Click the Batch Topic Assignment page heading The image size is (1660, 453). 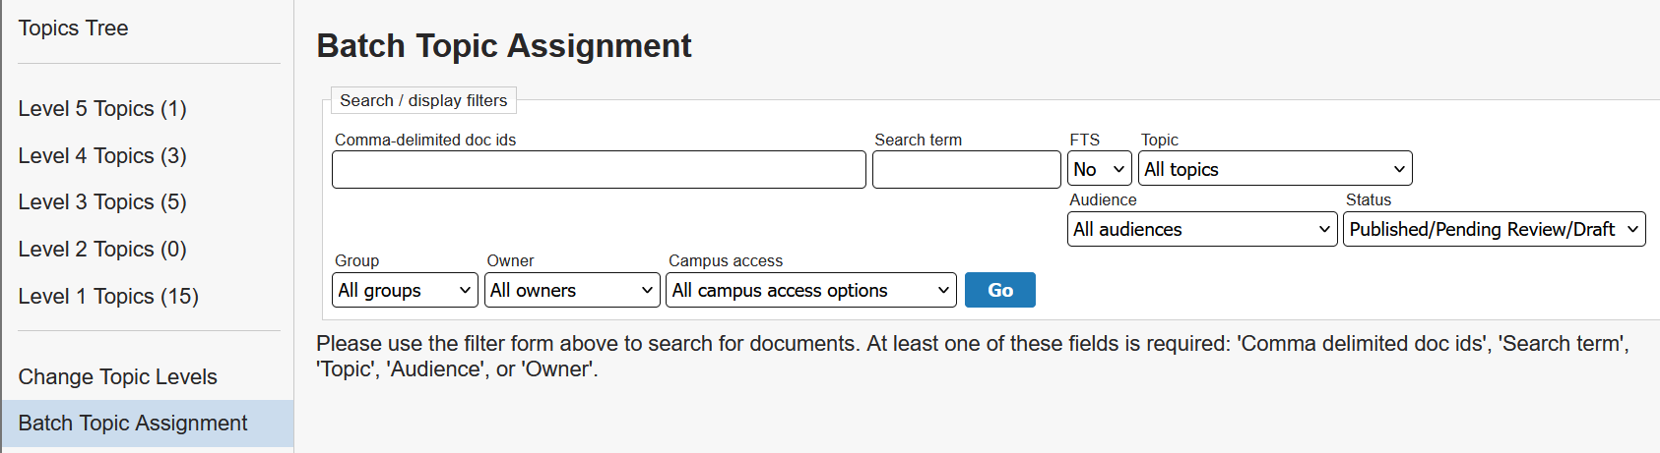click(504, 46)
